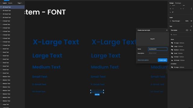Image resolution: width=193 pixels, height=108 pixels.
Task: Toggle layer visibility eye icon
Action: [191, 21]
